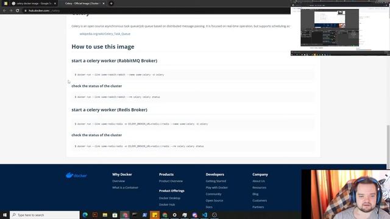Click the Docker logo in the footer

76,175
